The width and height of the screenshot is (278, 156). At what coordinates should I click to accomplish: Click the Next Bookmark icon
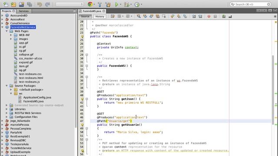179,16
